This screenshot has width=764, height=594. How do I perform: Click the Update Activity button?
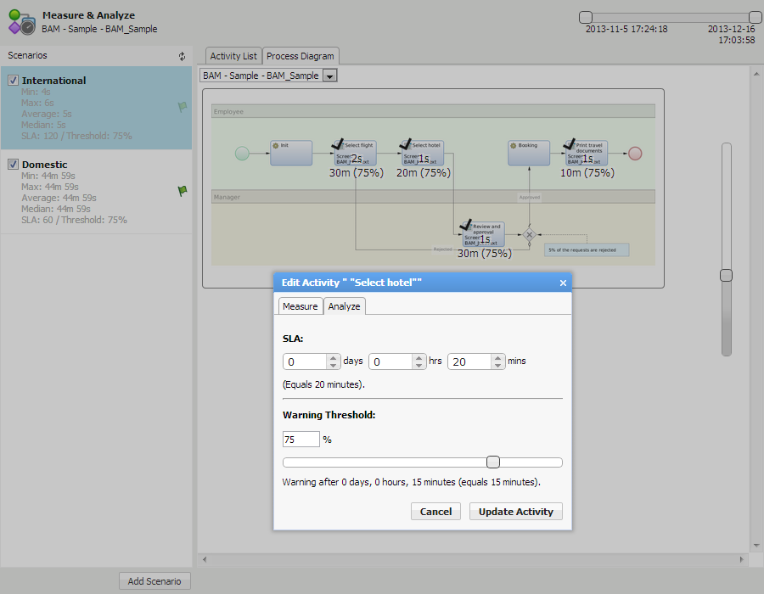point(516,512)
